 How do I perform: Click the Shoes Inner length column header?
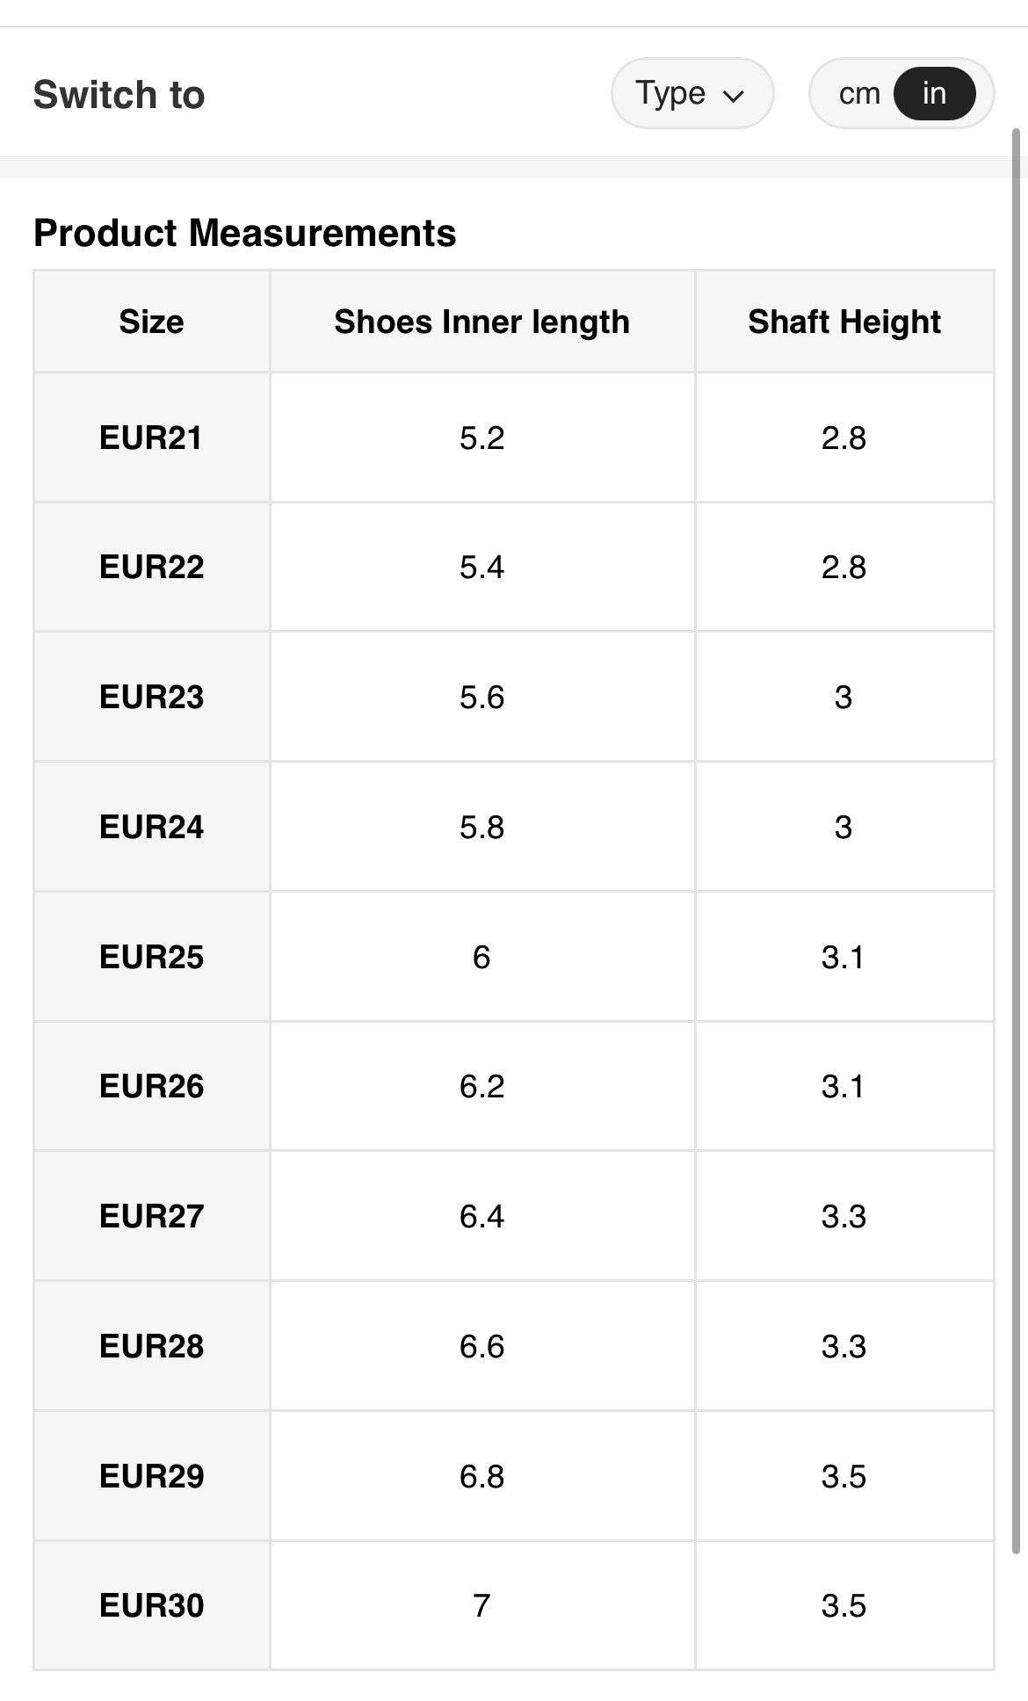coord(481,322)
